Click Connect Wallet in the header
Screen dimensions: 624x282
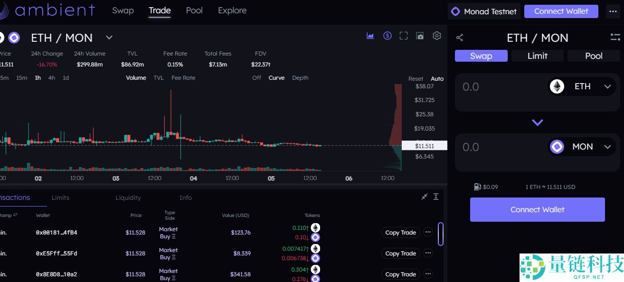tap(561, 11)
